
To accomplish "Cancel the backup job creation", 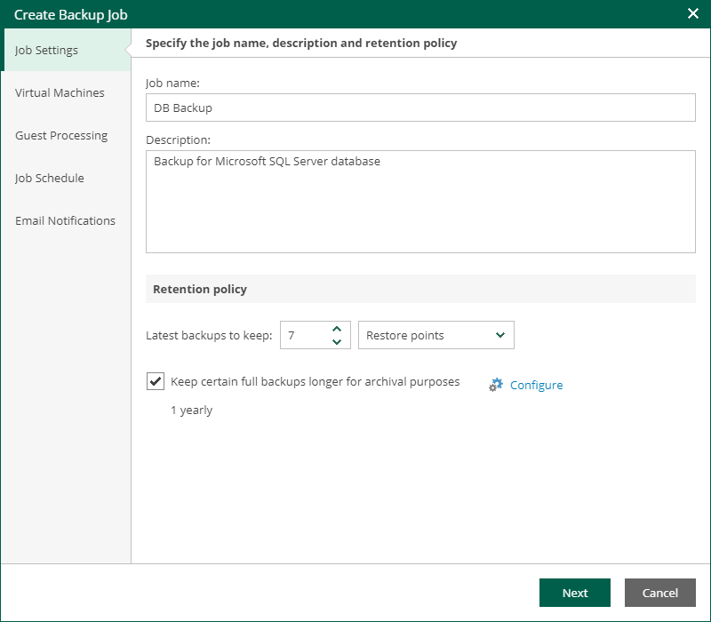I will pyautogui.click(x=660, y=593).
